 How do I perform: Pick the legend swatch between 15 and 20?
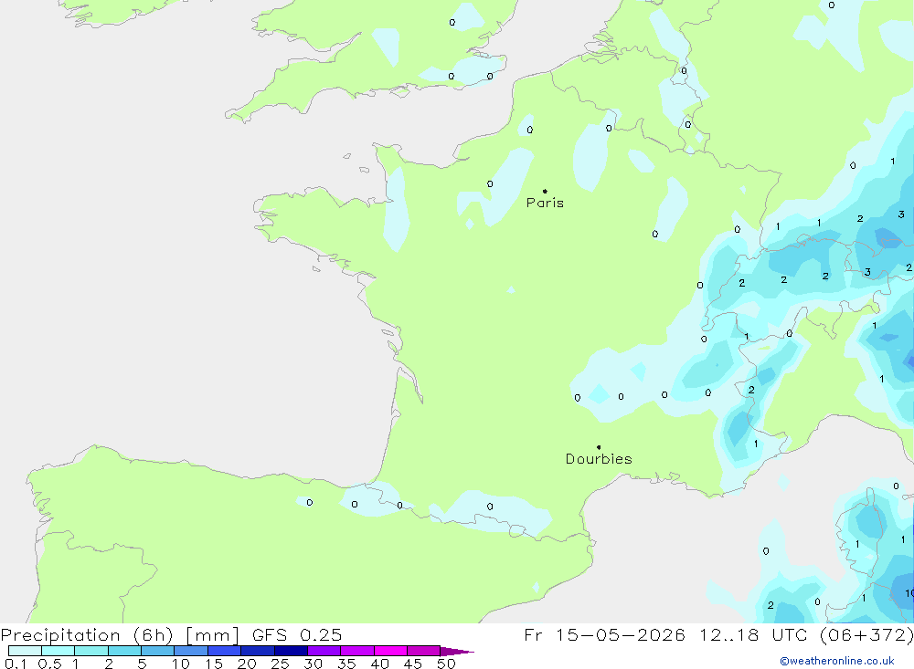coord(225,651)
